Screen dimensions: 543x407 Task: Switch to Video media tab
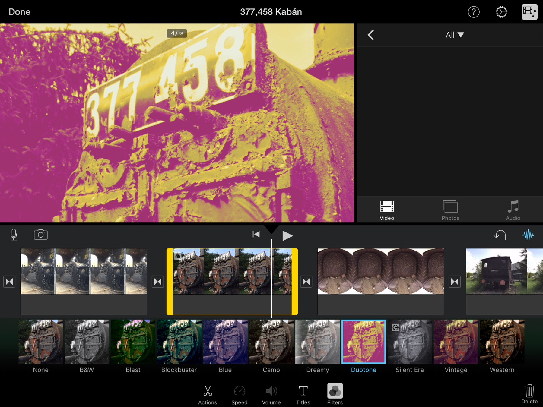pyautogui.click(x=387, y=210)
